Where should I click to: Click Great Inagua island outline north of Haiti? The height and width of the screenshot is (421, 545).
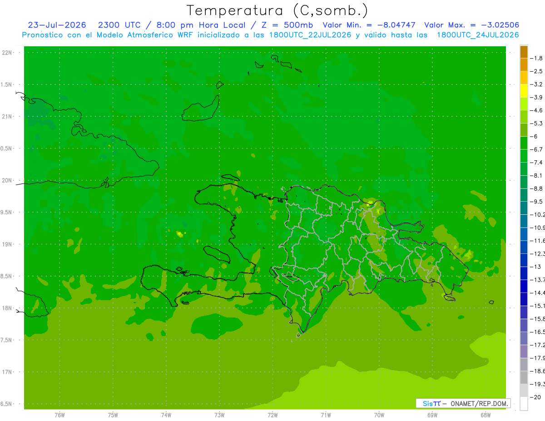coord(202,109)
